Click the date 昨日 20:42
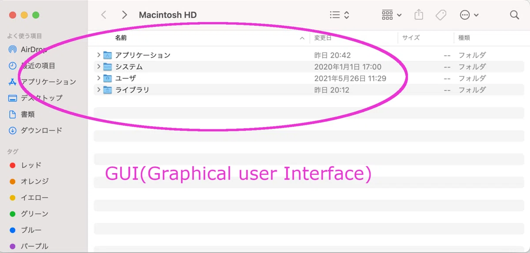The width and height of the screenshot is (530, 253). [x=332, y=56]
